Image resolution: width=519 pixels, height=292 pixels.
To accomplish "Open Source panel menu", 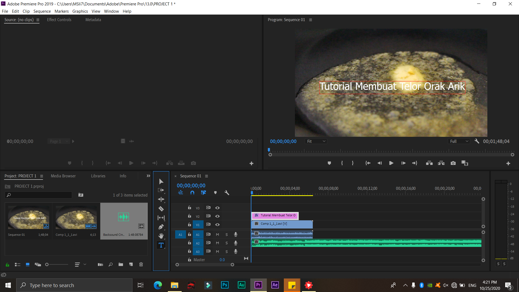I will 38,20.
